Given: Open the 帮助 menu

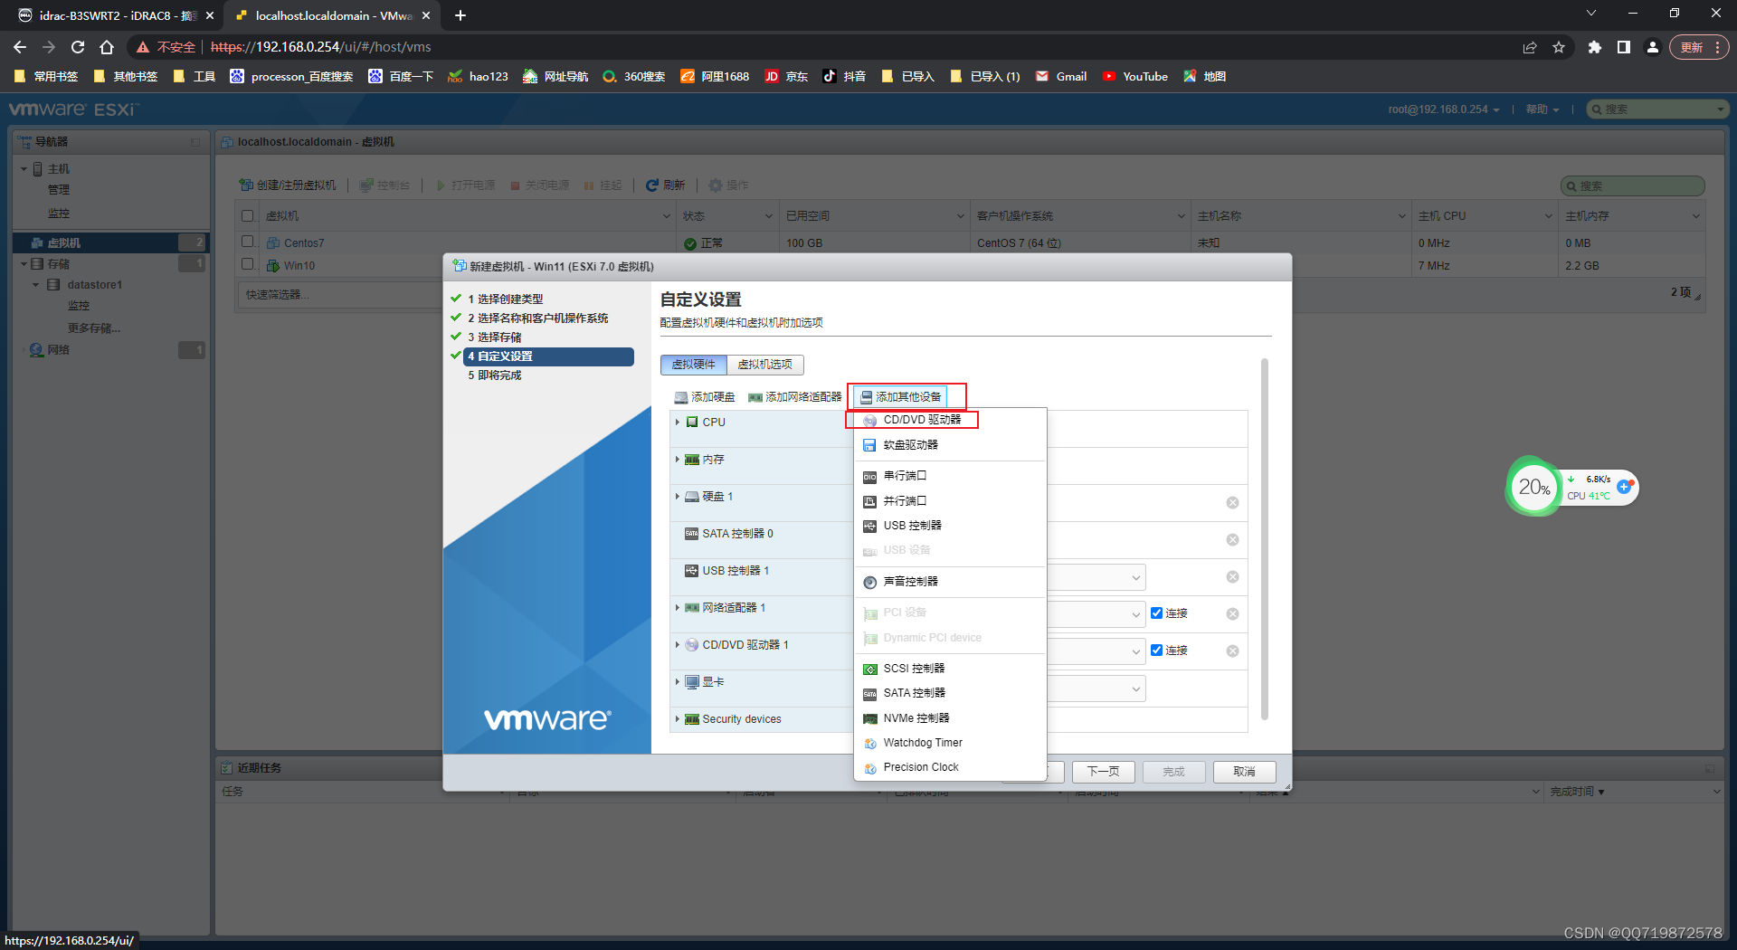Looking at the screenshot, I should [x=1542, y=109].
